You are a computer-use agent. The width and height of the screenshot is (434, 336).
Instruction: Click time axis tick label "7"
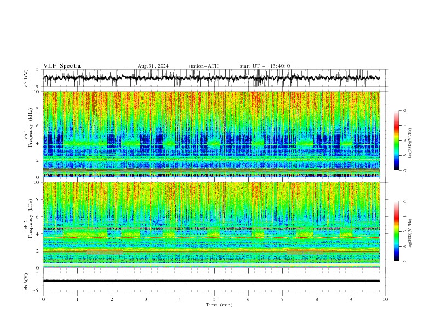point(283,299)
